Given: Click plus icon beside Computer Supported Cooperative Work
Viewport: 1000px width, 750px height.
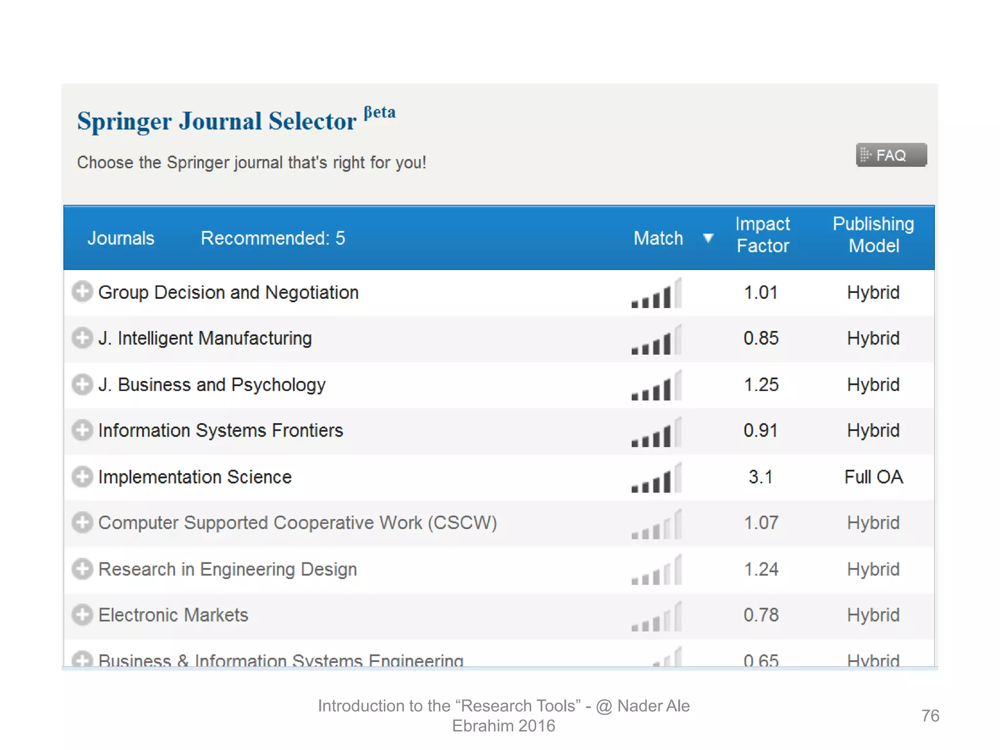Looking at the screenshot, I should click(x=82, y=522).
